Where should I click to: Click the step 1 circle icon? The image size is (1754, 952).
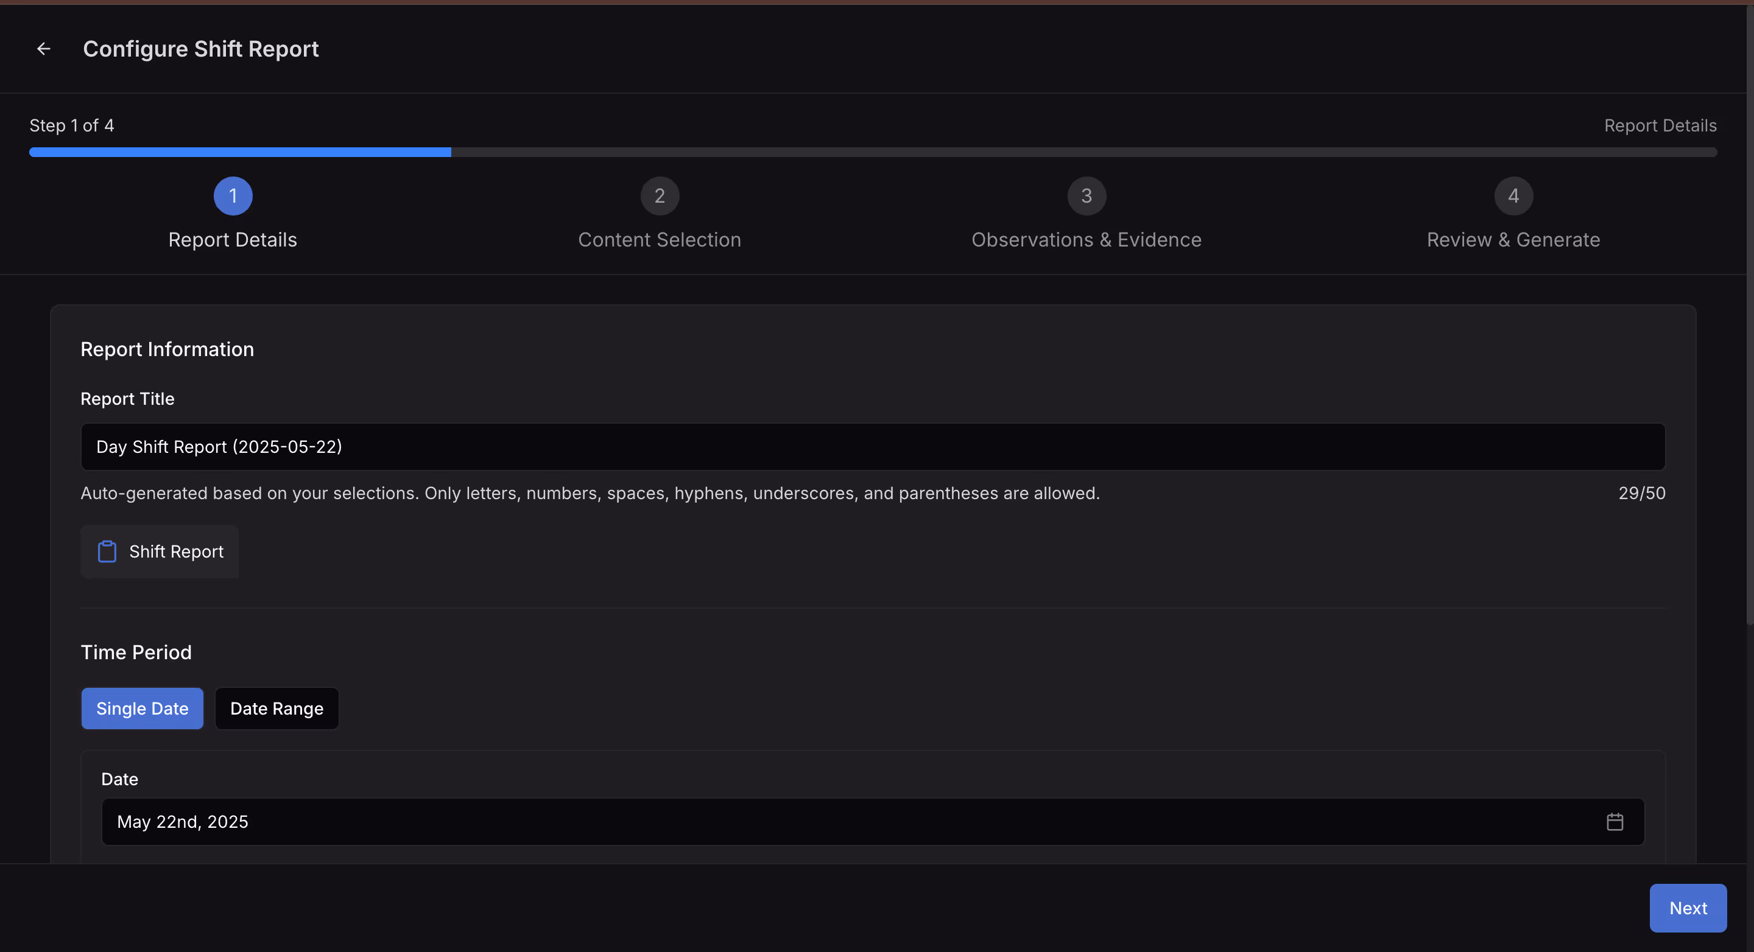(233, 196)
